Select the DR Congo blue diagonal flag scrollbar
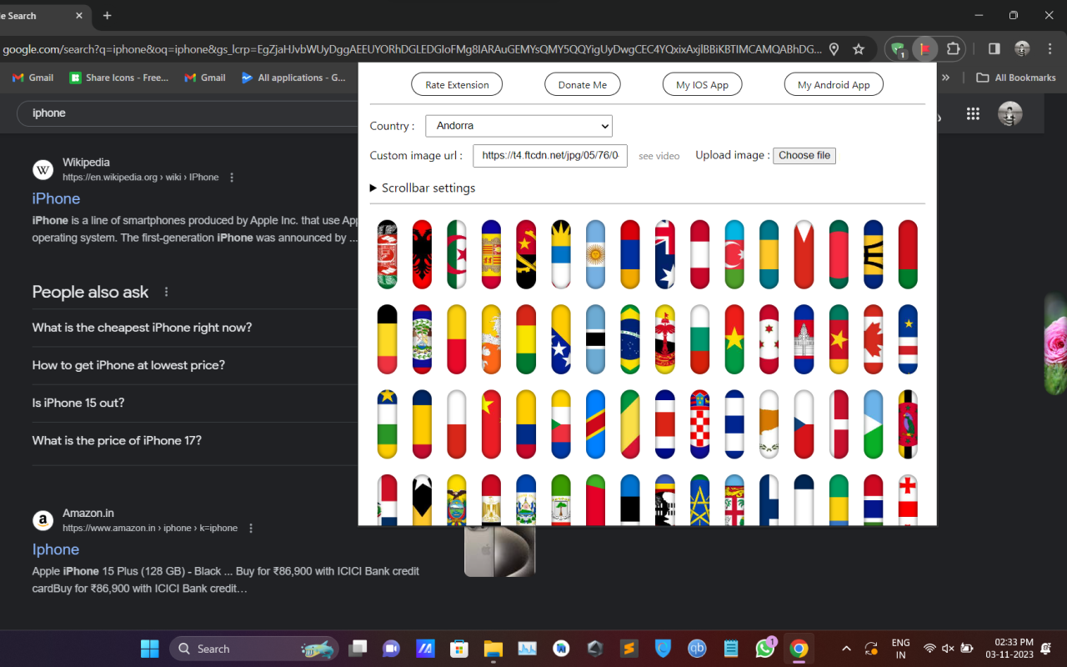The image size is (1067, 667). coord(595,424)
